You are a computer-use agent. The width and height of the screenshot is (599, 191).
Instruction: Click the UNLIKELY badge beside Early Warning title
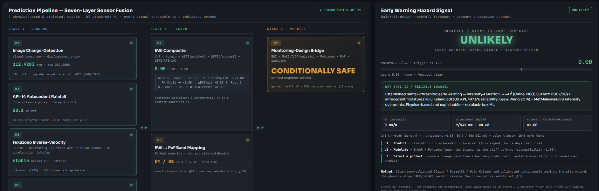pos(580,10)
